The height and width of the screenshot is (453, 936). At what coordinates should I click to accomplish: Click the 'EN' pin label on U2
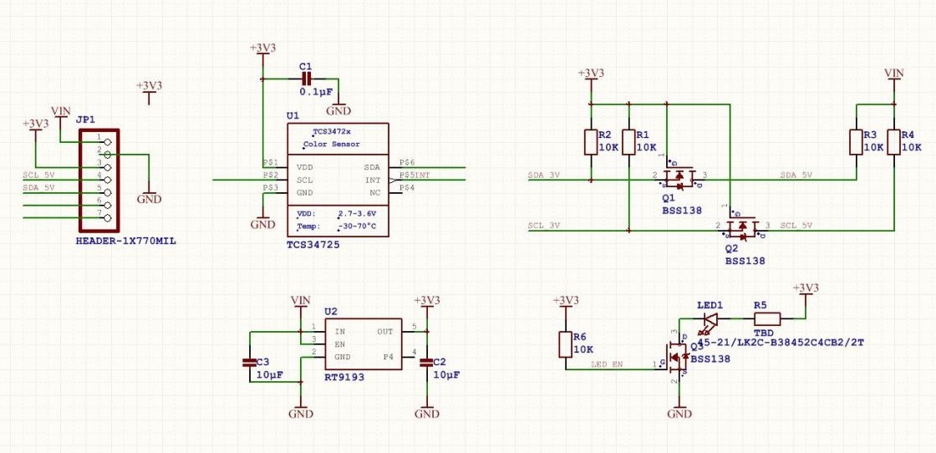tap(340, 344)
